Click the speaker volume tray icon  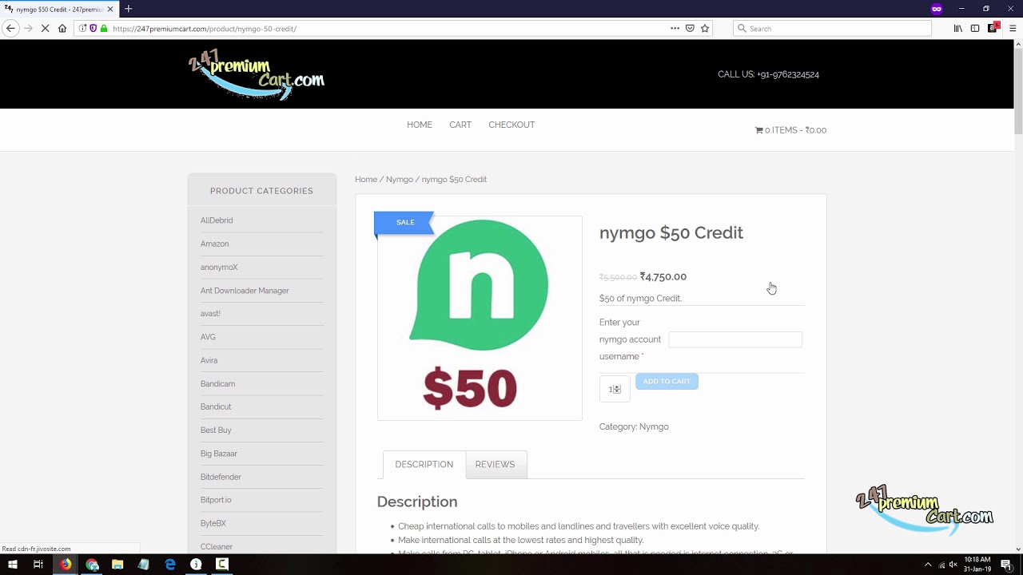click(x=953, y=565)
